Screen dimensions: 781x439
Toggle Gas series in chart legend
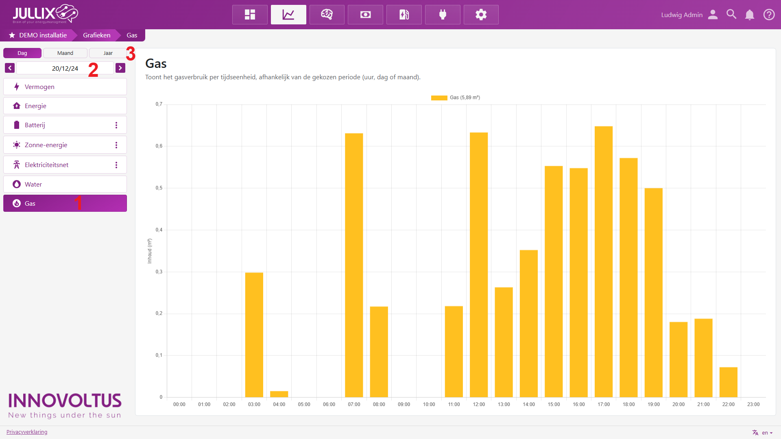[456, 98]
